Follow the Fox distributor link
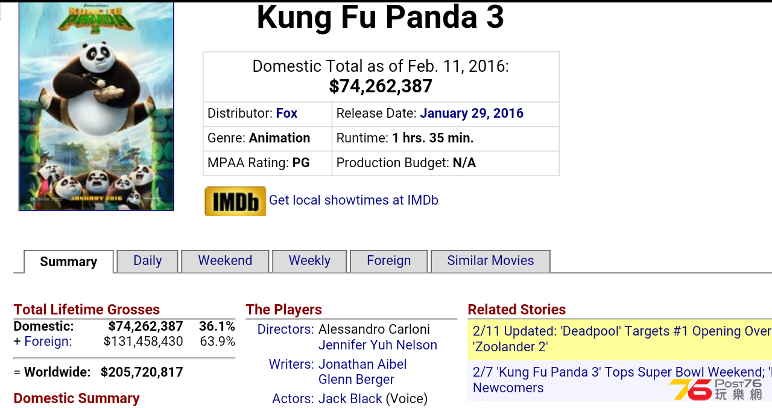The height and width of the screenshot is (408, 772). (286, 113)
